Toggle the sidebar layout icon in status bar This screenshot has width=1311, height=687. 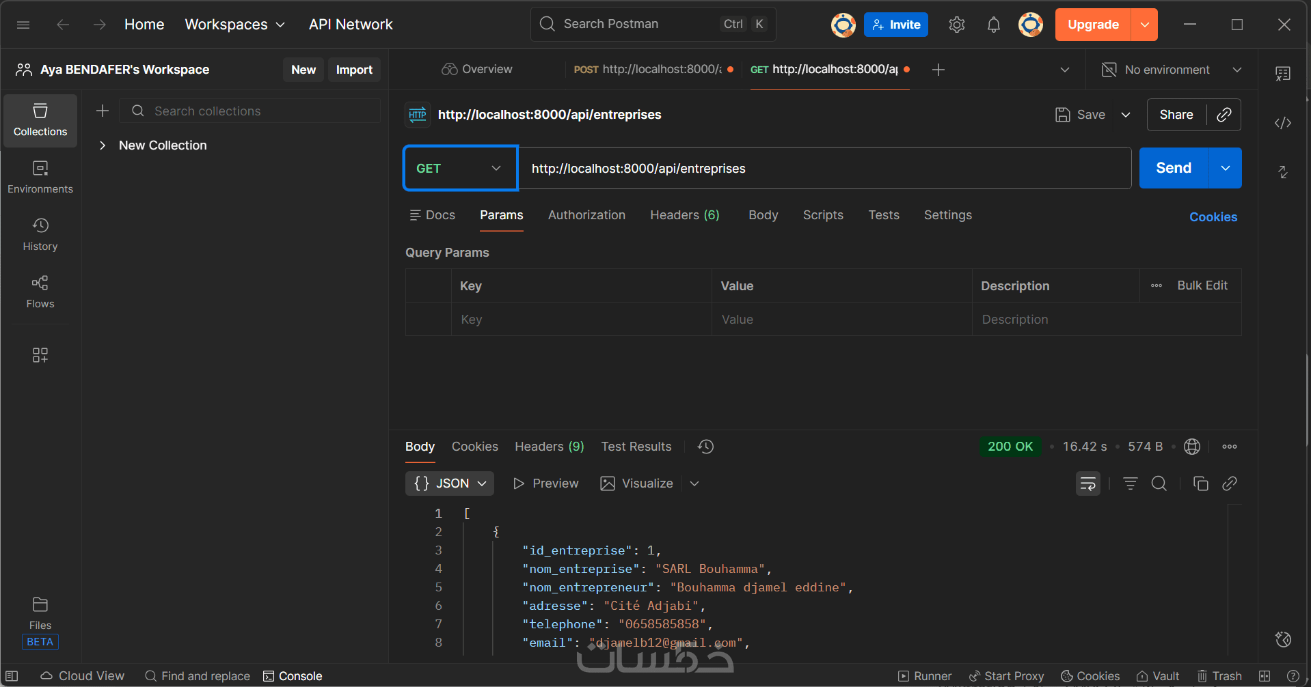12,676
